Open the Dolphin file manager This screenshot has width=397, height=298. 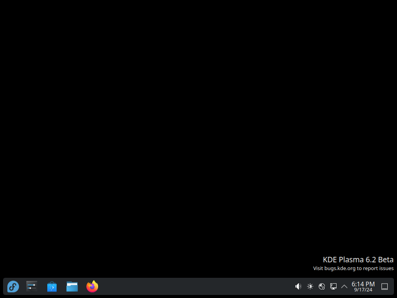click(72, 287)
